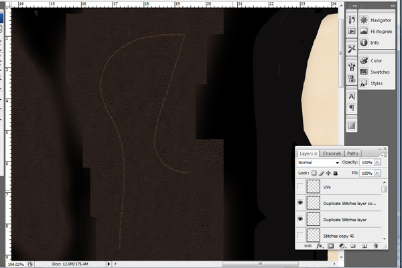Image resolution: width=402 pixels, height=268 pixels.
Task: Select the Duplicate Stitches layer co... name
Action: point(350,204)
